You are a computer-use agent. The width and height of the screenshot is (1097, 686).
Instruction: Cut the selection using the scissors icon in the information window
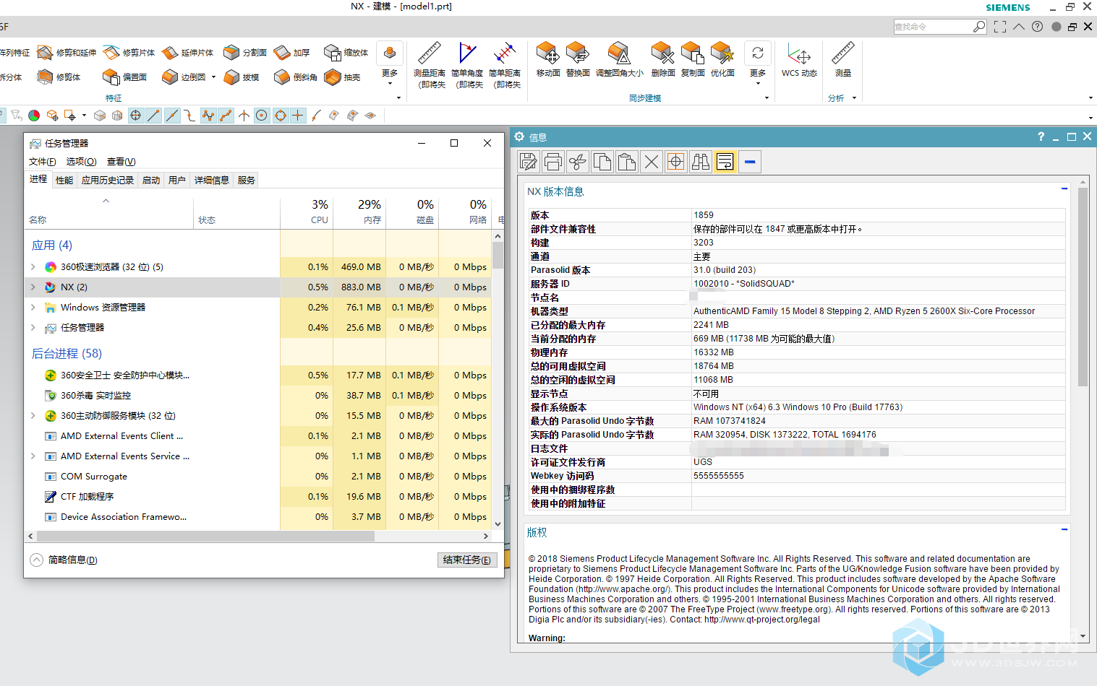[x=578, y=162]
